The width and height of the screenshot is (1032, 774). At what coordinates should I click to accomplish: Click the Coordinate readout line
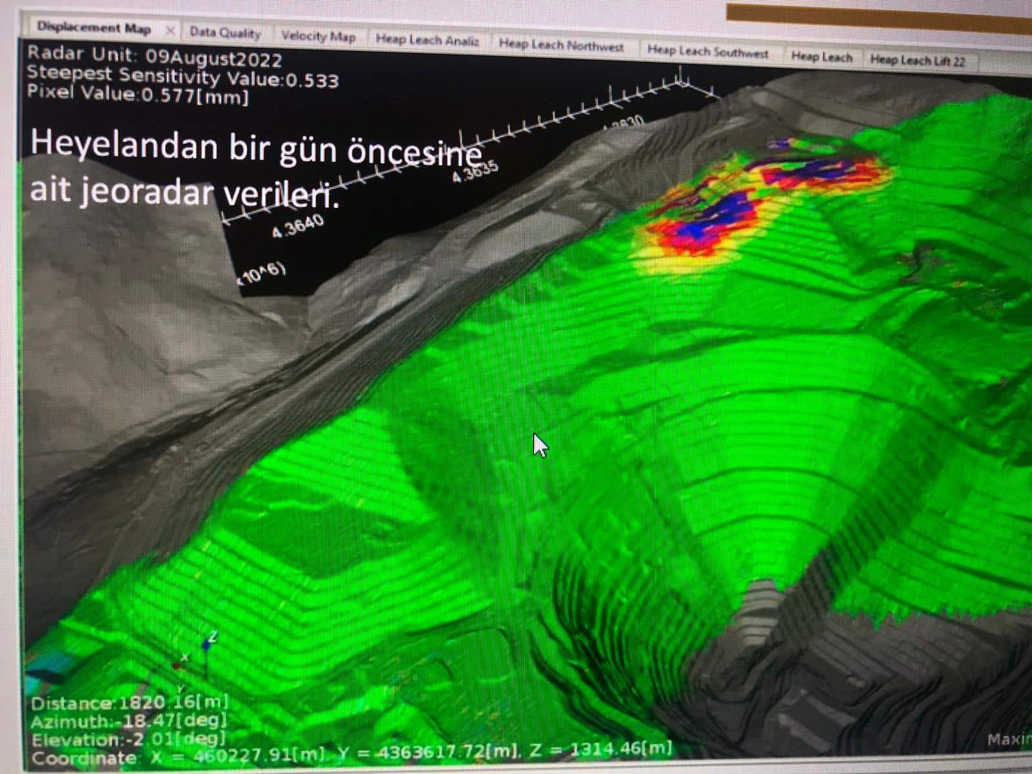point(352,753)
